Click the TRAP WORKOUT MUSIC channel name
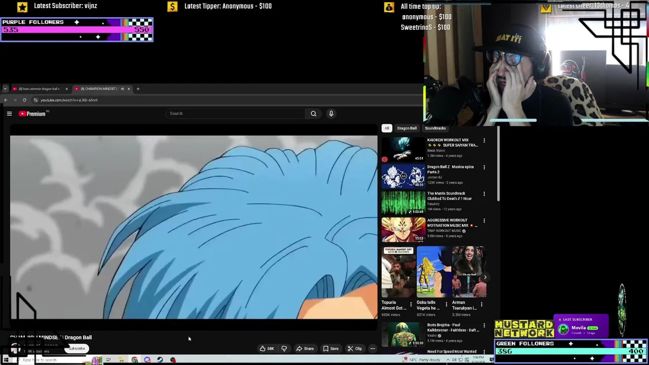 444,231
